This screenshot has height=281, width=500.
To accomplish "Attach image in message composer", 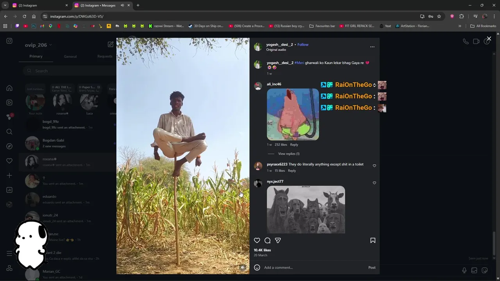I will click(474, 270).
